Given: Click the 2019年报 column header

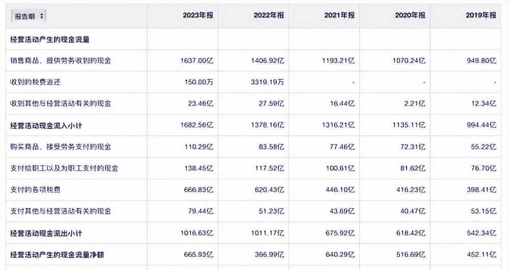Looking at the screenshot, I should pyautogui.click(x=481, y=15).
